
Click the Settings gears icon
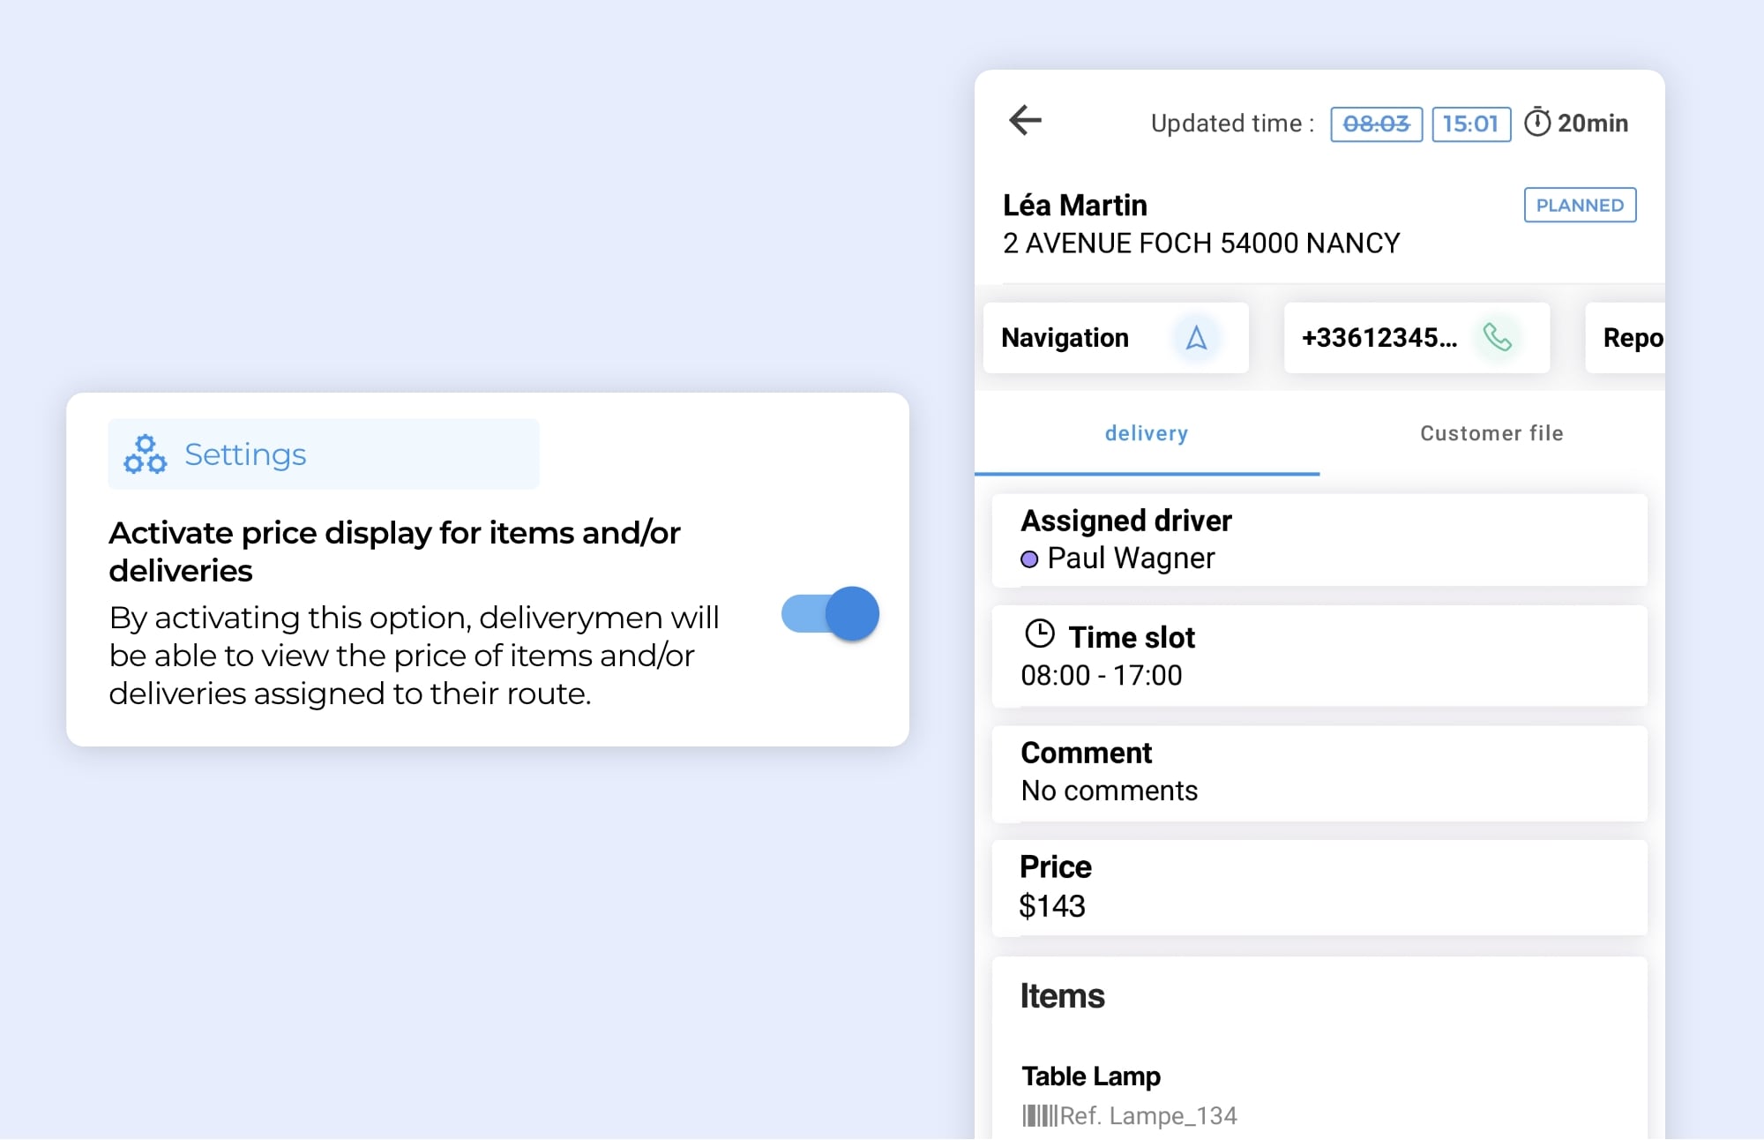(x=146, y=454)
